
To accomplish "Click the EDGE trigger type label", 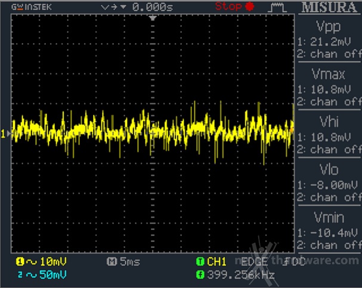I will (x=254, y=262).
